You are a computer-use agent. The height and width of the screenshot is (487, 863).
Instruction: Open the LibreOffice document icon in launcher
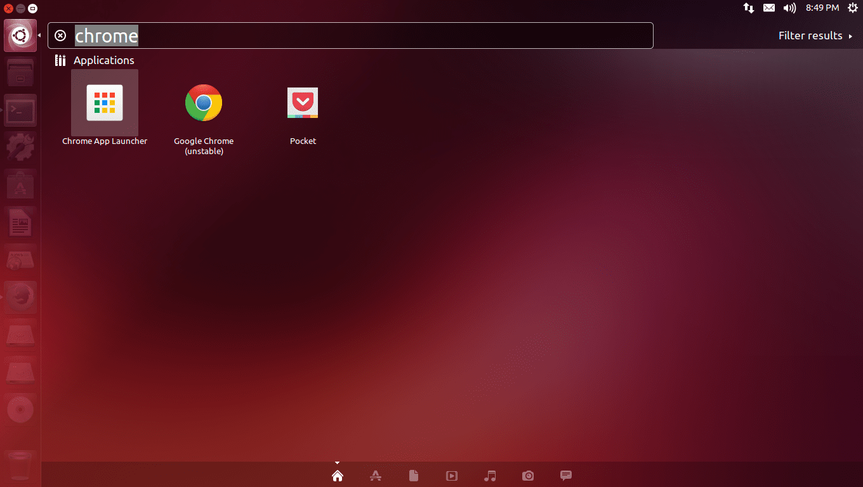click(20, 223)
